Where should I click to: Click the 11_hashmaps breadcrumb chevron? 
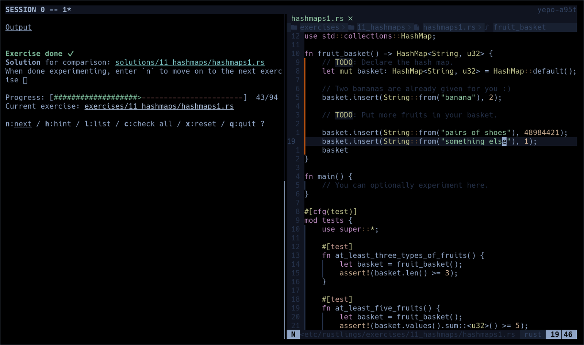[409, 27]
